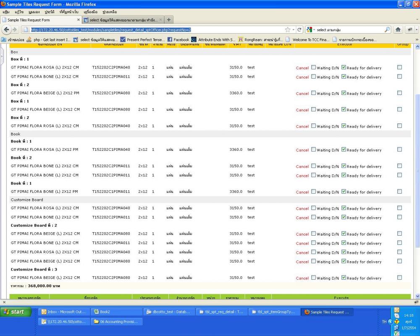Viewport: 420px width, 336px height.
Task: Click inside the URL address field
Action: coord(157,30)
